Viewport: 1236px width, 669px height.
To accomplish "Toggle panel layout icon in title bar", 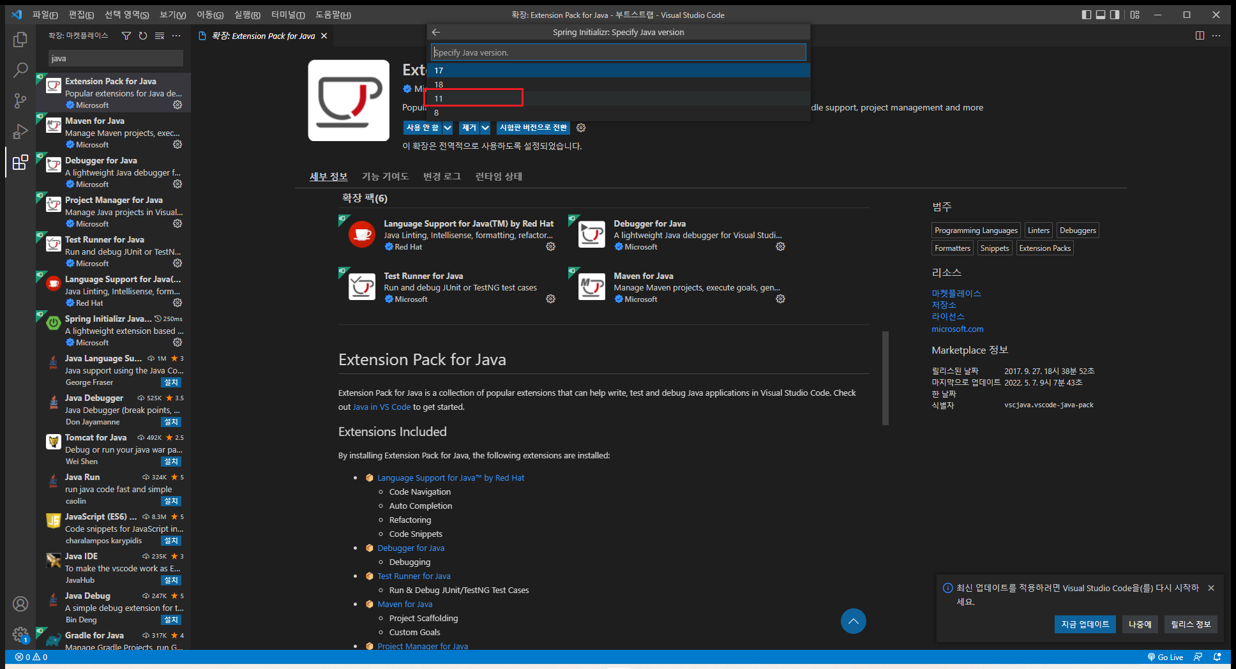I will [x=1101, y=15].
